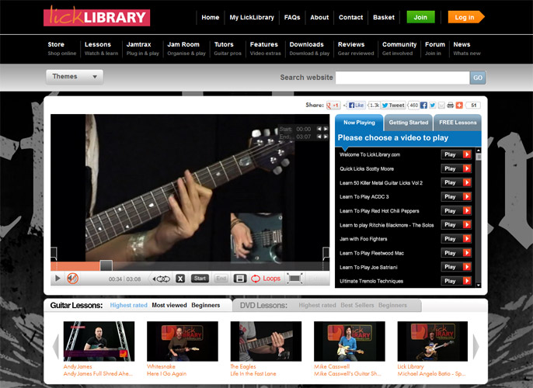
Task: Open the Tutors menu
Action: 228,49
